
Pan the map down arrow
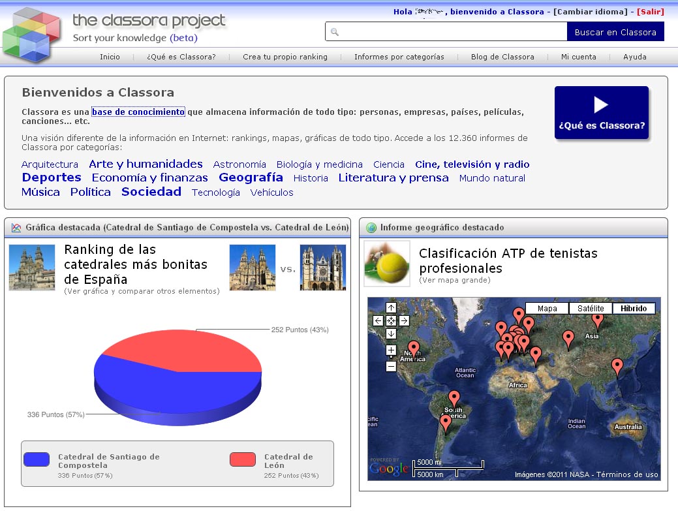point(391,333)
